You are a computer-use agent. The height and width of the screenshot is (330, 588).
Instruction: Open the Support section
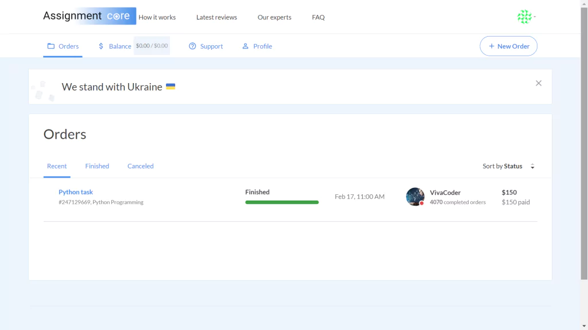tap(206, 46)
